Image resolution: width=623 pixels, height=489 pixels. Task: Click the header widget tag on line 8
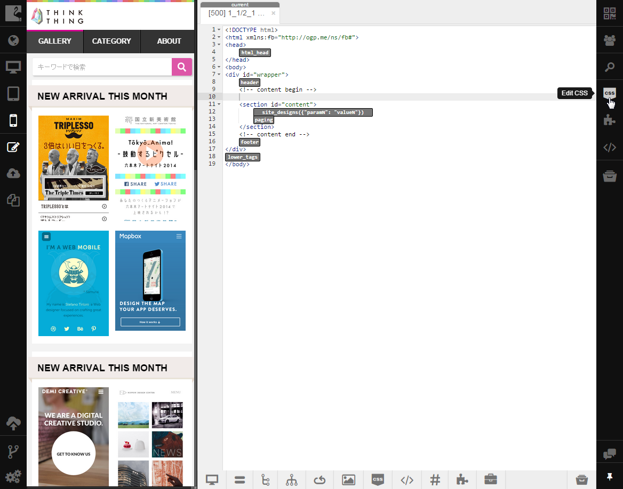click(x=250, y=82)
